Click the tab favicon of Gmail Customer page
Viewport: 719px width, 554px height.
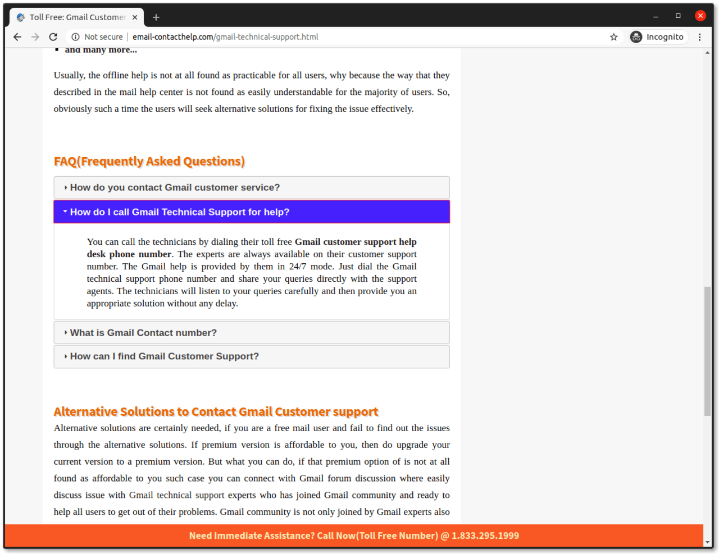21,17
